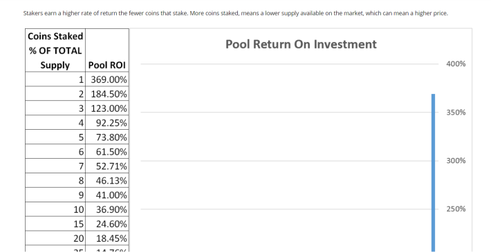Select the 73.80% value cell
Screen dimensions: 491x252
(x=106, y=137)
